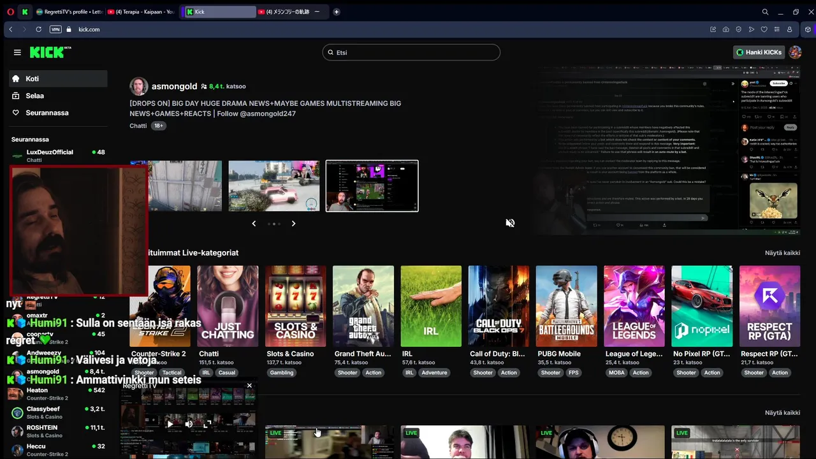Switch to Terapia - Kaipaan YouTube tab
The height and width of the screenshot is (459, 816).
(141, 11)
